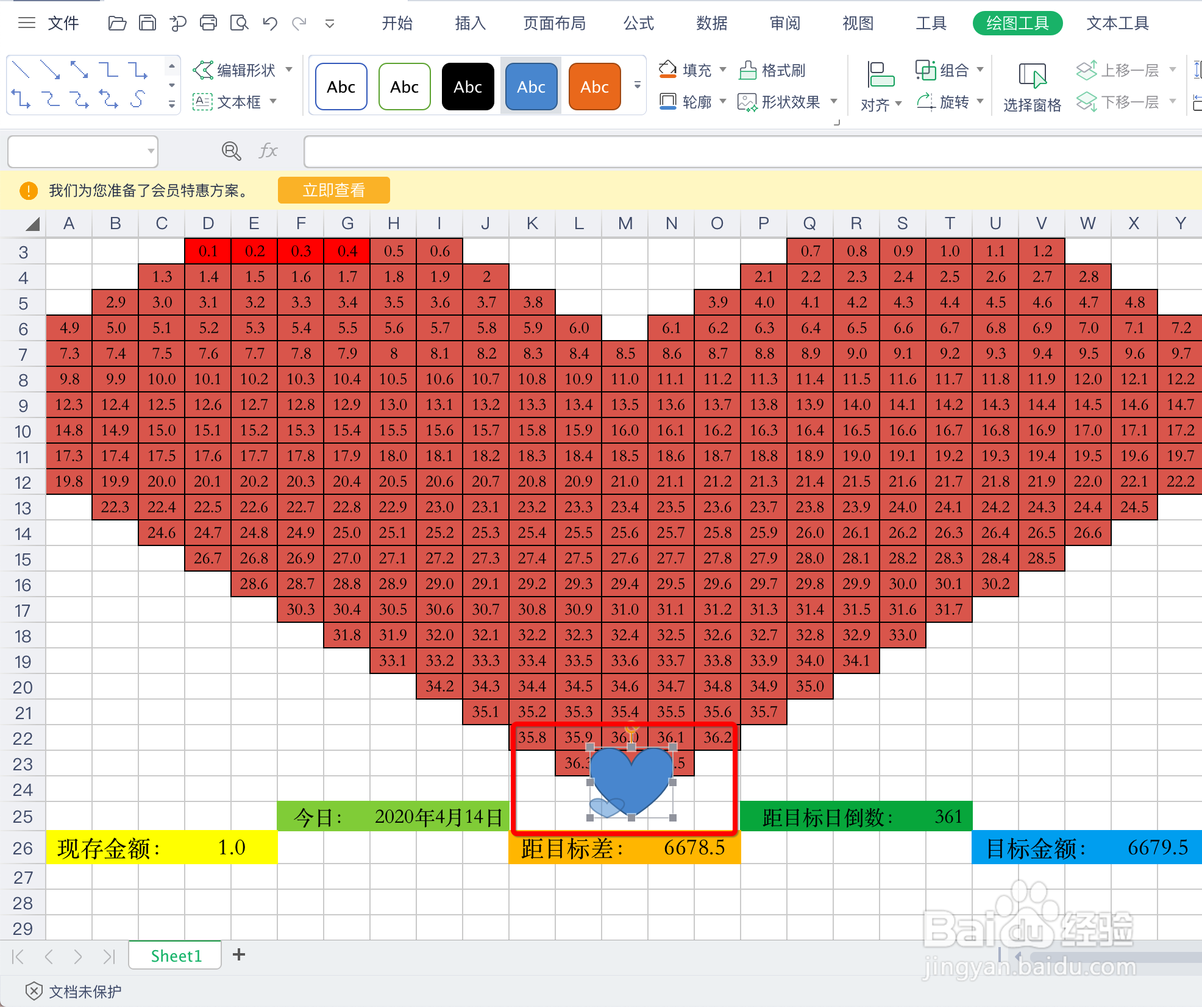Add a new sheet with plus button
This screenshot has width=1202, height=1008.
coord(239,954)
